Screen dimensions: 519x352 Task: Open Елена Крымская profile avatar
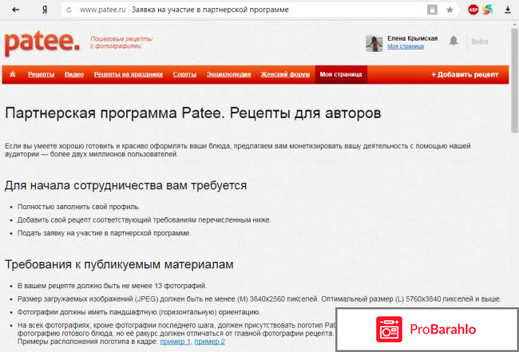[374, 43]
